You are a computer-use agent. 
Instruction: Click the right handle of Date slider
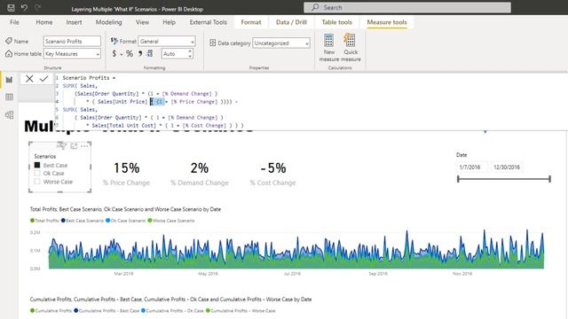549,179
